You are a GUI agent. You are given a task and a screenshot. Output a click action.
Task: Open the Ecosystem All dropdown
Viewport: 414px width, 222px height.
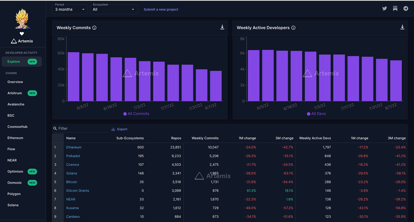114,9
